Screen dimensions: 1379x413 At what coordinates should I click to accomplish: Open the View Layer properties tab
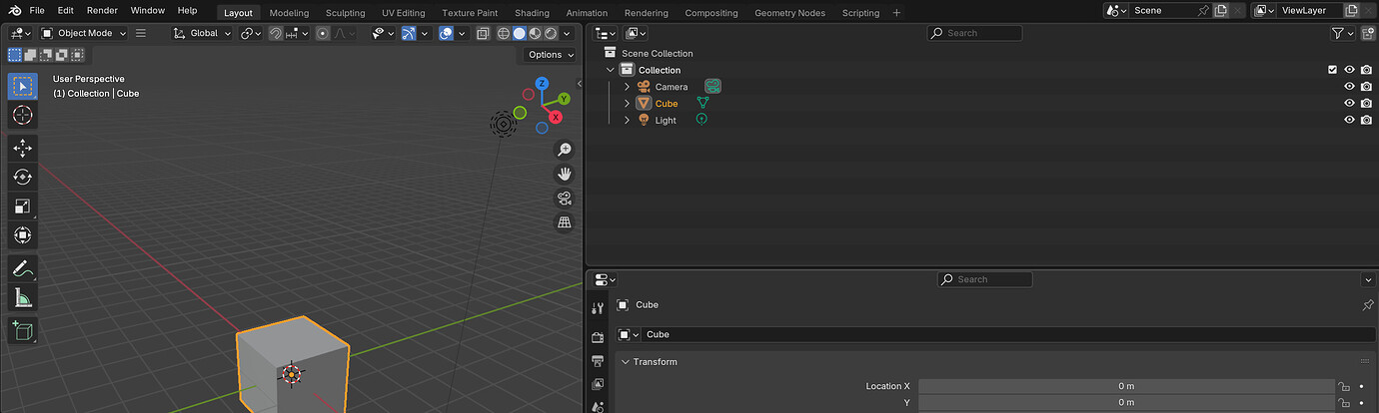[598, 383]
